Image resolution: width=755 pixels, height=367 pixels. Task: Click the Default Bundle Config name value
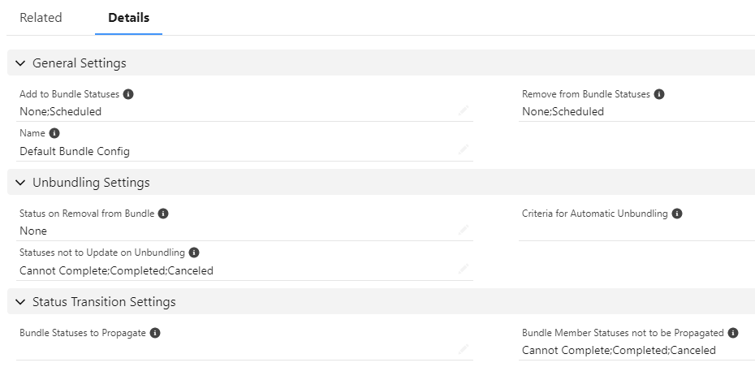click(x=75, y=151)
